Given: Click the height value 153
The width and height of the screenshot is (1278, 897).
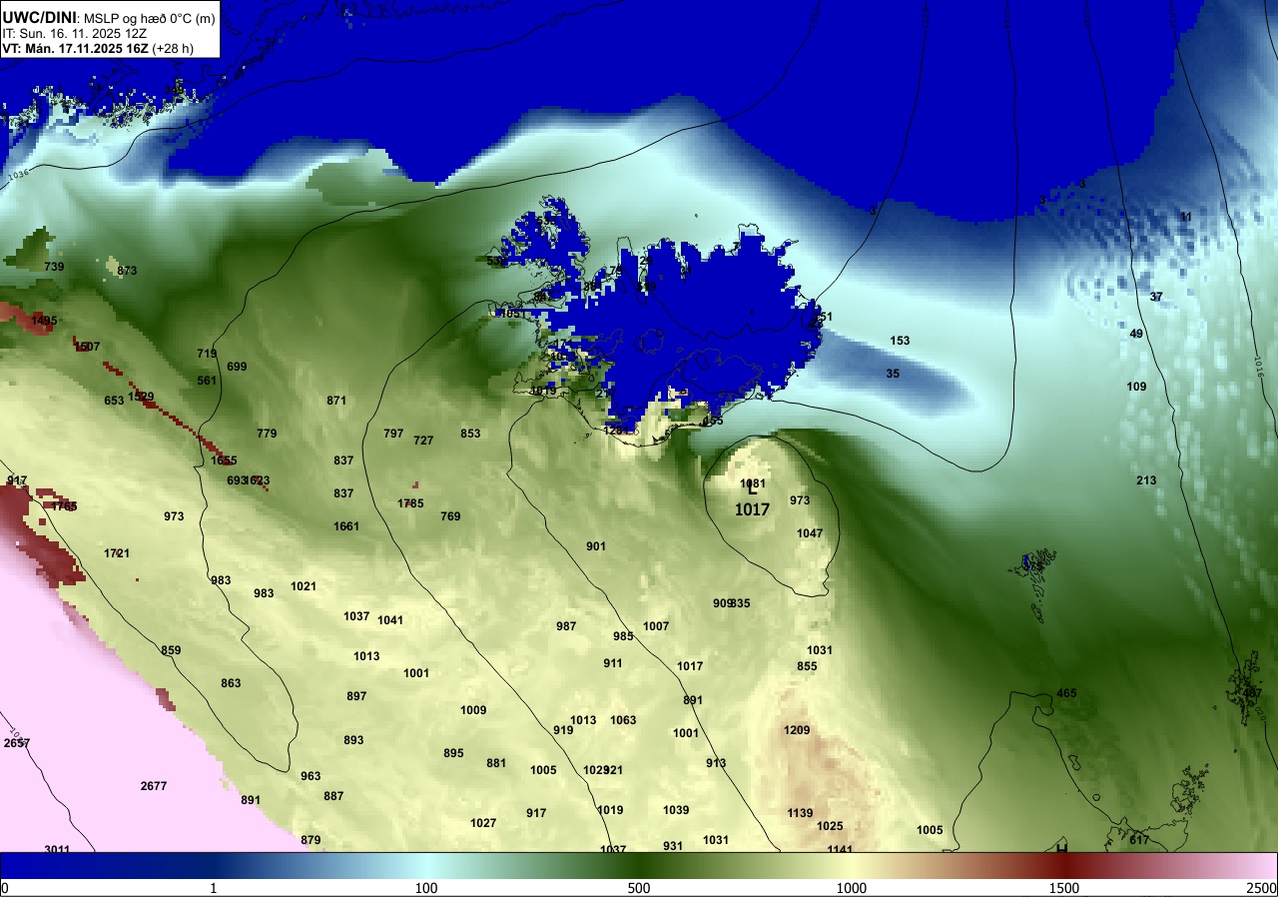Looking at the screenshot, I should pyautogui.click(x=900, y=341).
